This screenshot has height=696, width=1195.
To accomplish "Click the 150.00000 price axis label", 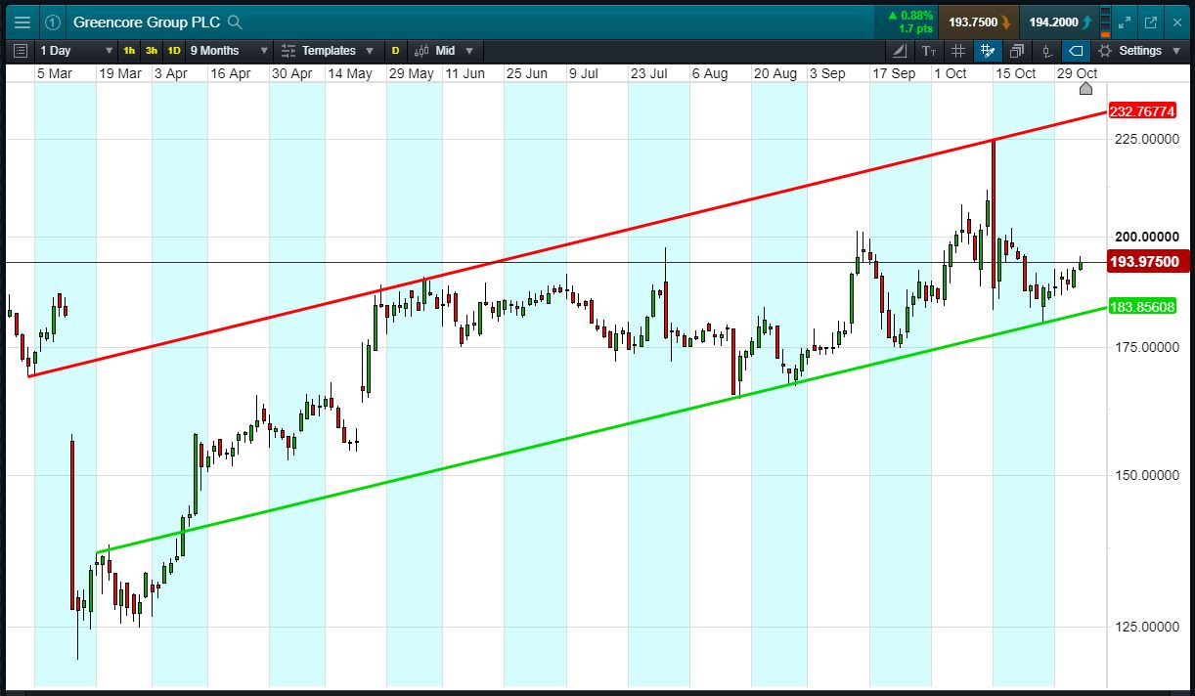I will pos(1146,475).
